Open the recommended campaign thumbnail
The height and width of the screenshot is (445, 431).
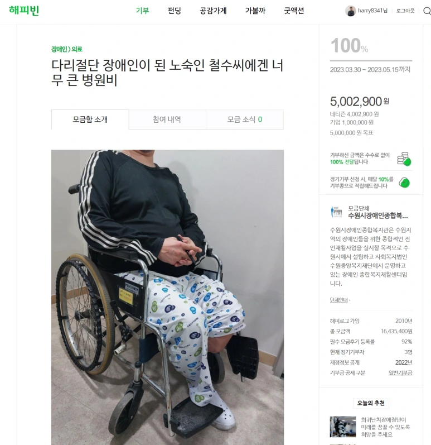(343, 427)
